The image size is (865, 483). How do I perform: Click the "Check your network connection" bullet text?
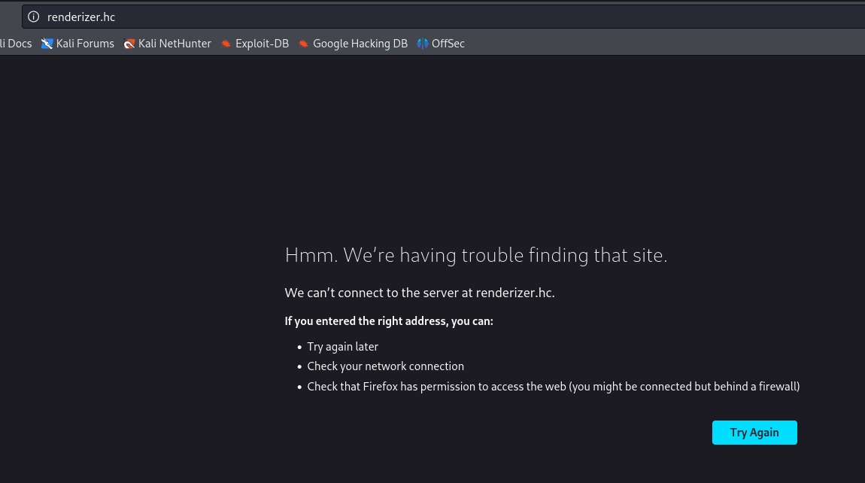385,366
